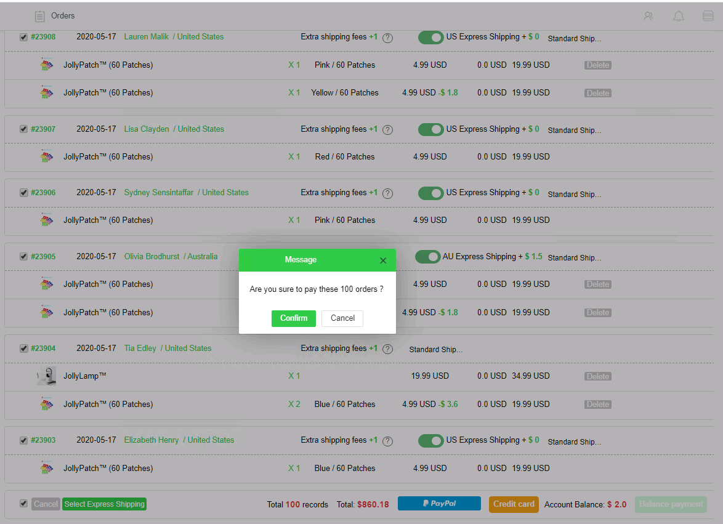Open Standard Ship dropdown for order #23904
Screen dimensions: 723x524
[x=436, y=350]
